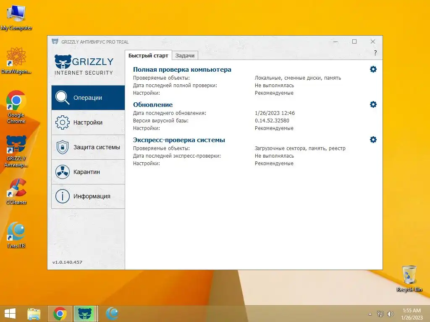Select the Быстрый старт tab
Image resolution: width=430 pixels, height=322 pixels.
click(148, 55)
